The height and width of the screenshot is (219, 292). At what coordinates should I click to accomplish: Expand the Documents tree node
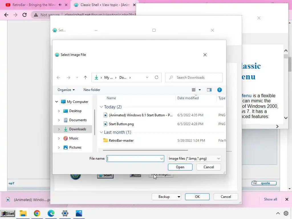59,120
